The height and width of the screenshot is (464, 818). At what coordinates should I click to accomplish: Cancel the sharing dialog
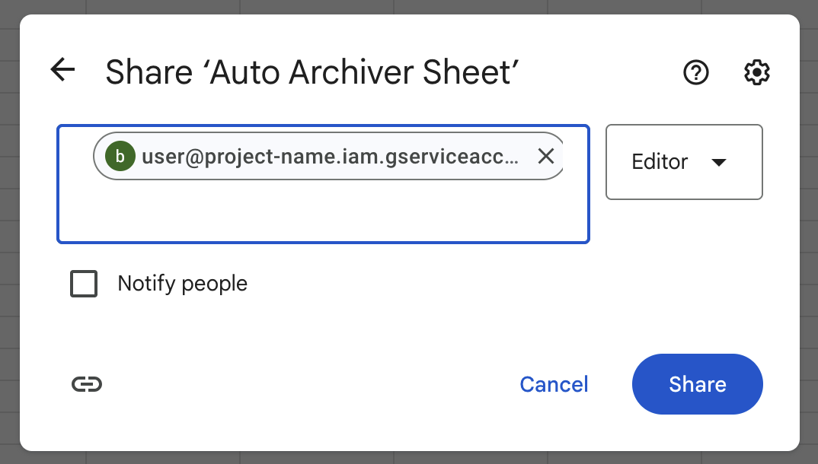[554, 384]
